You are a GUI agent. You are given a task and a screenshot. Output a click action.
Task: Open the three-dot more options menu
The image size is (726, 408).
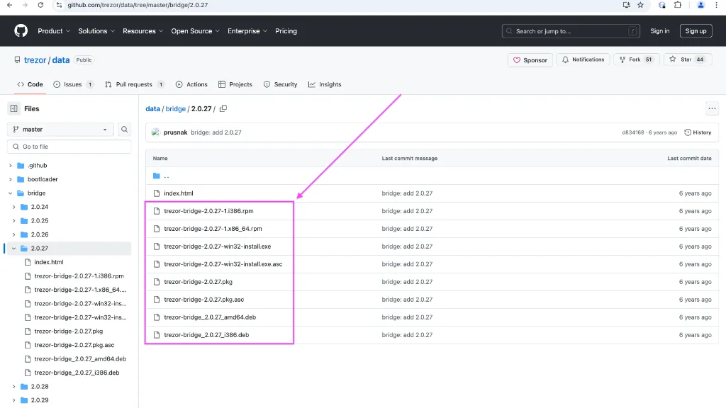(x=712, y=108)
